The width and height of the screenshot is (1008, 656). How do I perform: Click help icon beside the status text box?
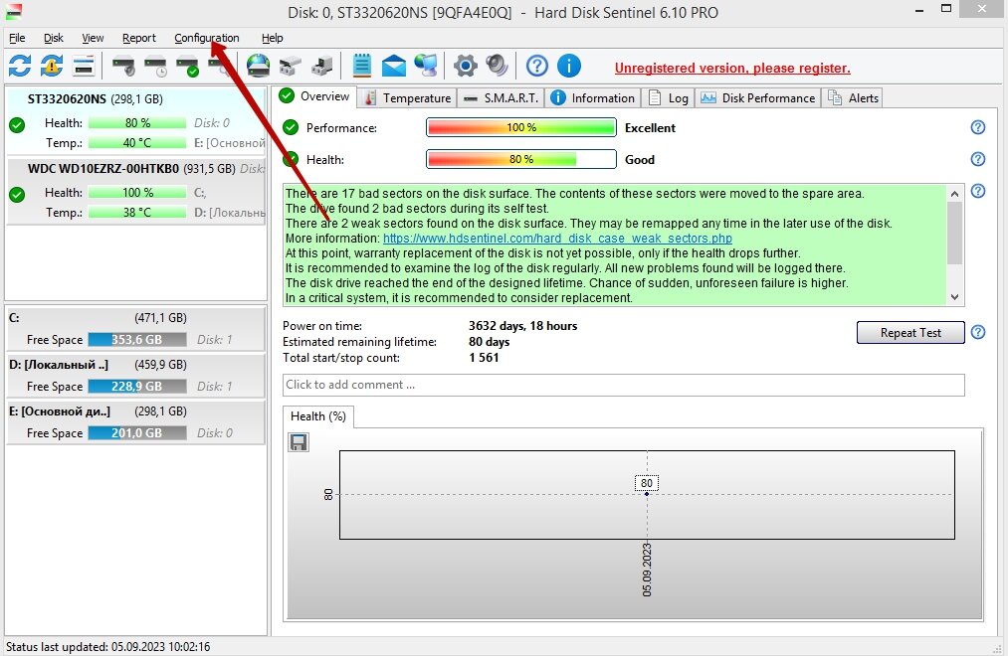pyautogui.click(x=978, y=191)
